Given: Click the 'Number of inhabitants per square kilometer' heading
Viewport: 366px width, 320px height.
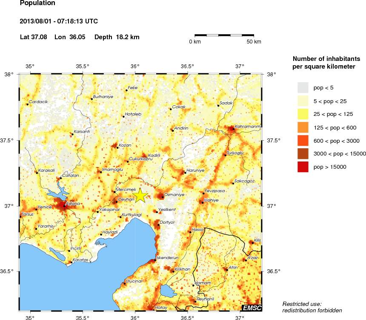Looking at the screenshot, I should point(326,62).
